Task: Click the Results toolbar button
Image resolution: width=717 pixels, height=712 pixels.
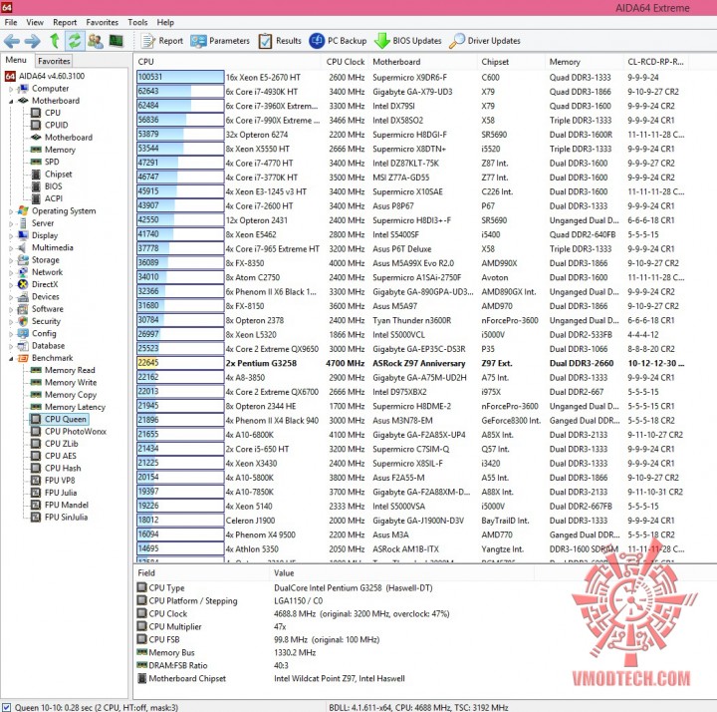Action: (280, 41)
